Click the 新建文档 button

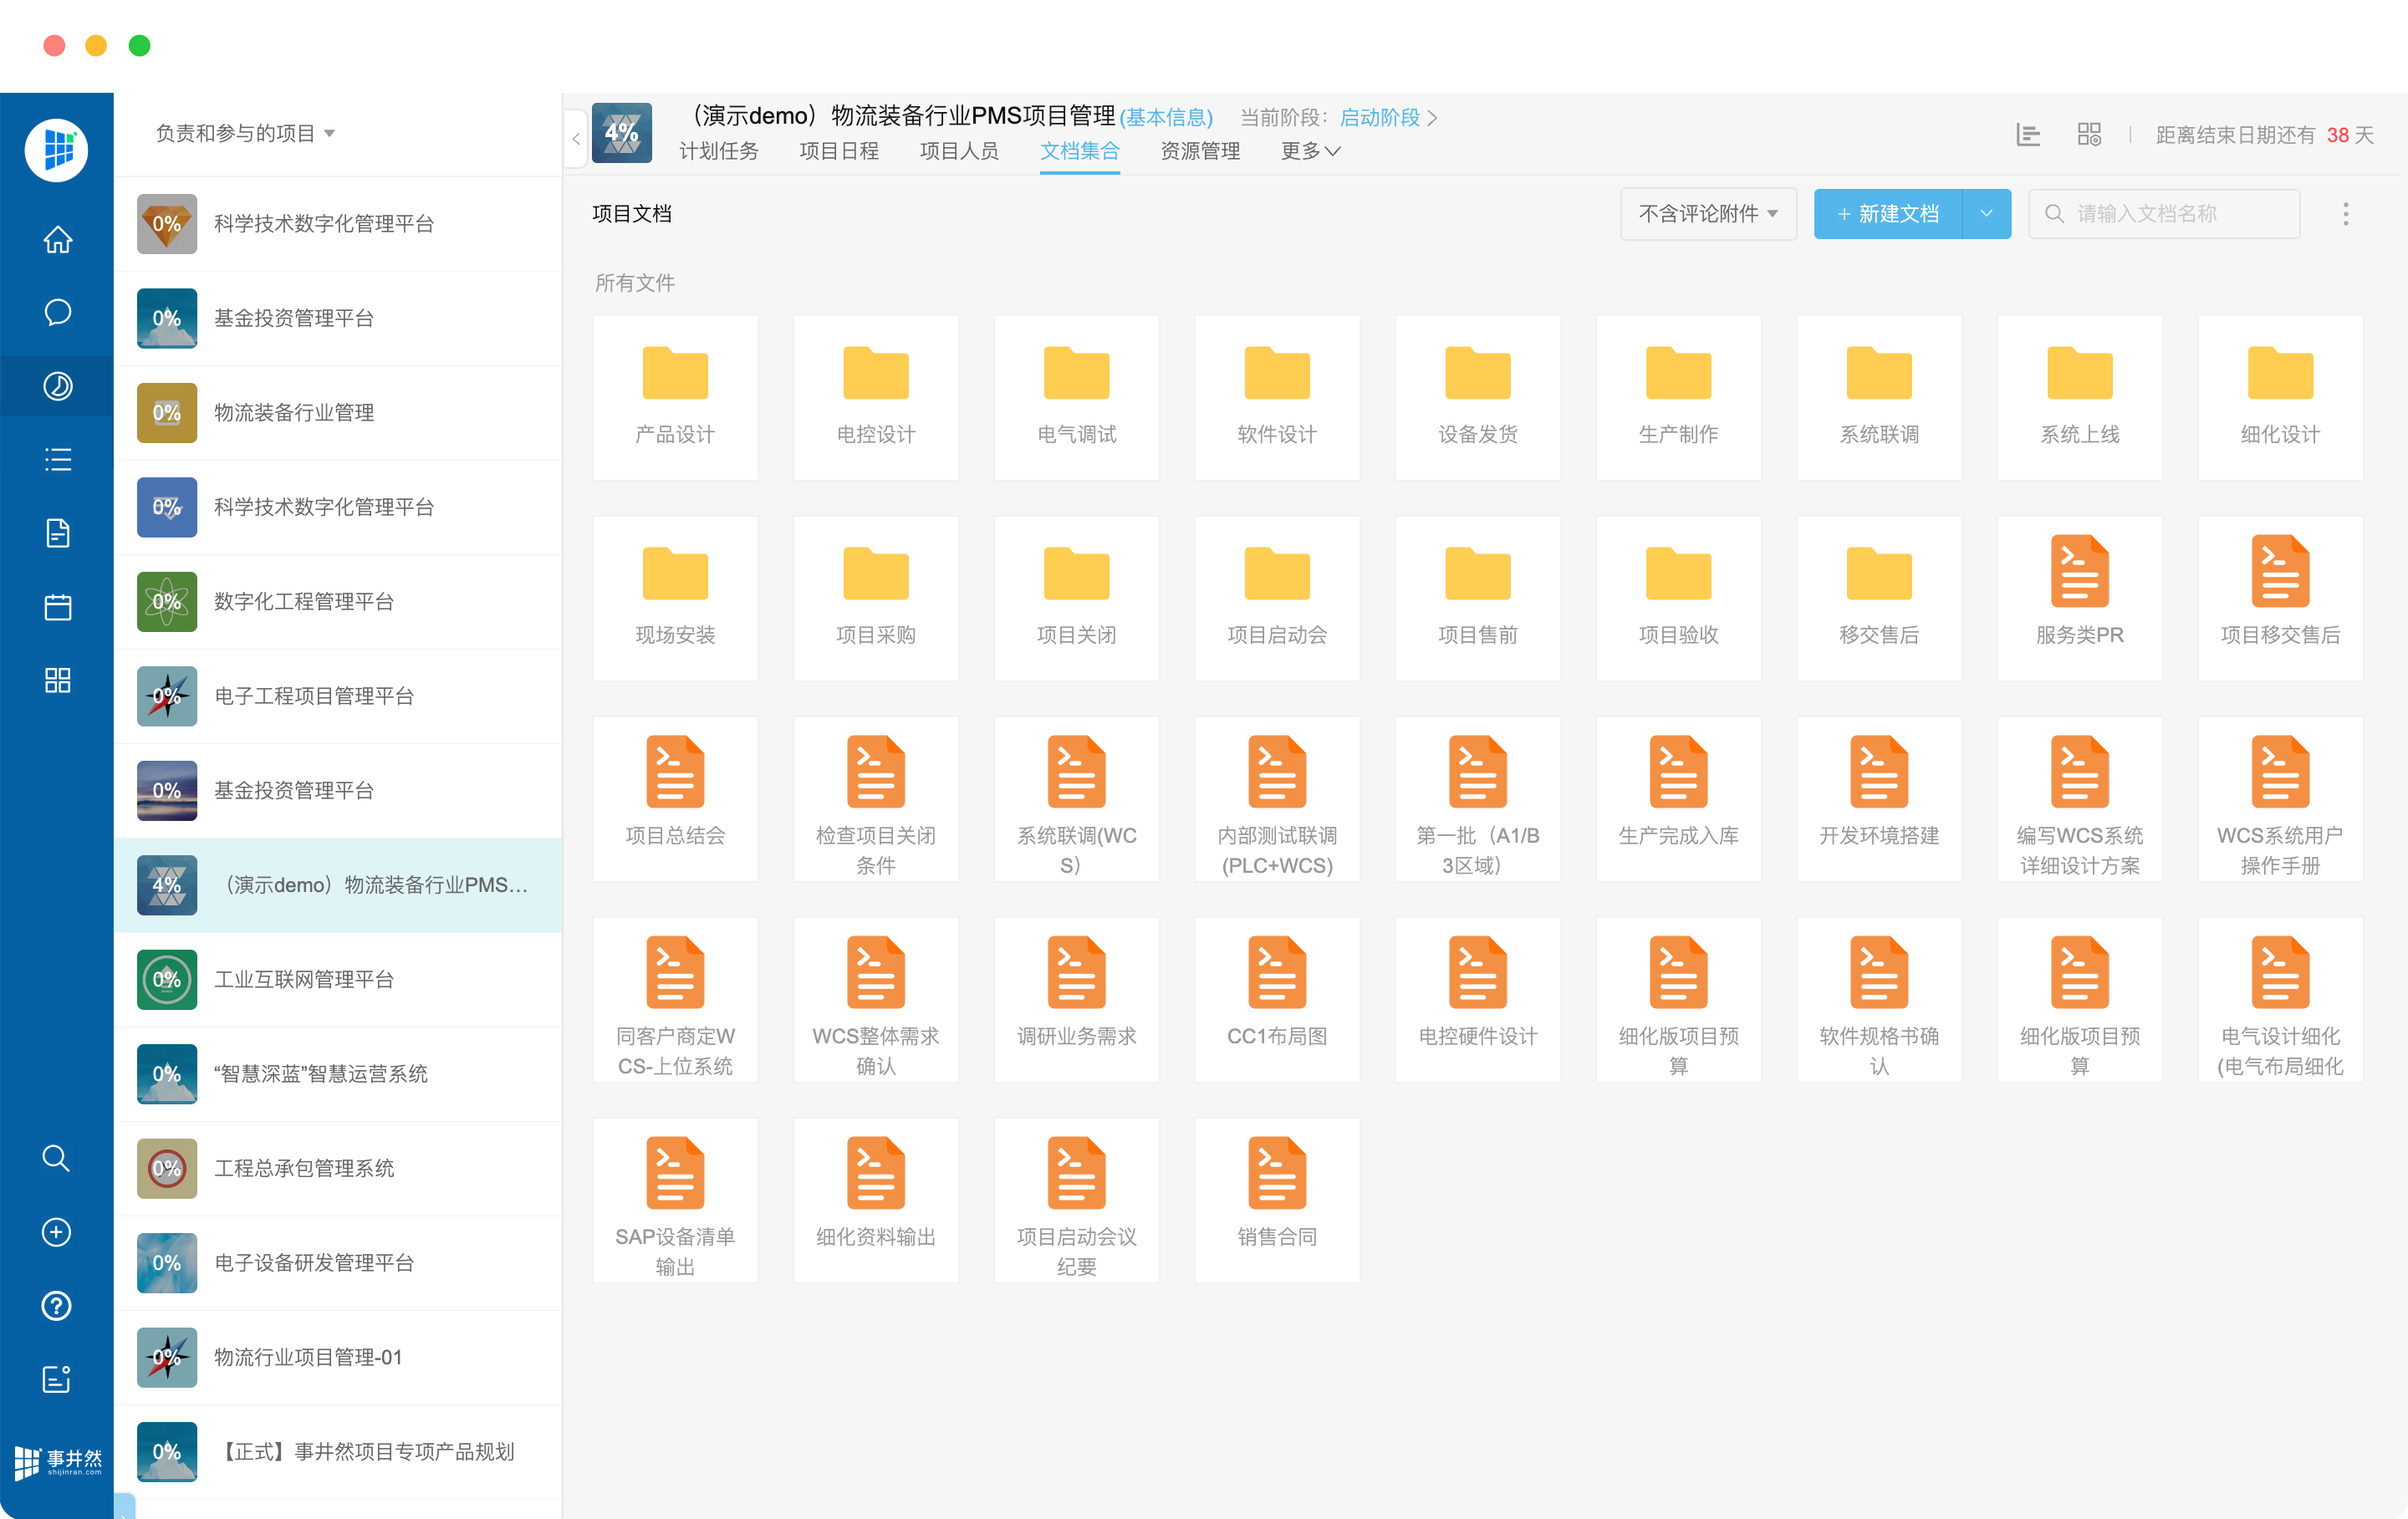[1887, 214]
